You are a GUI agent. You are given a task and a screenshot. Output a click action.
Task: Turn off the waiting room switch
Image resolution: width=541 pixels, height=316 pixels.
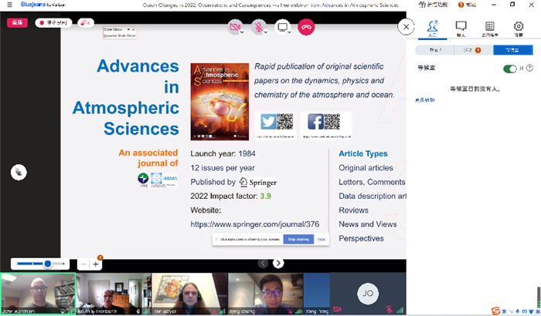(510, 69)
